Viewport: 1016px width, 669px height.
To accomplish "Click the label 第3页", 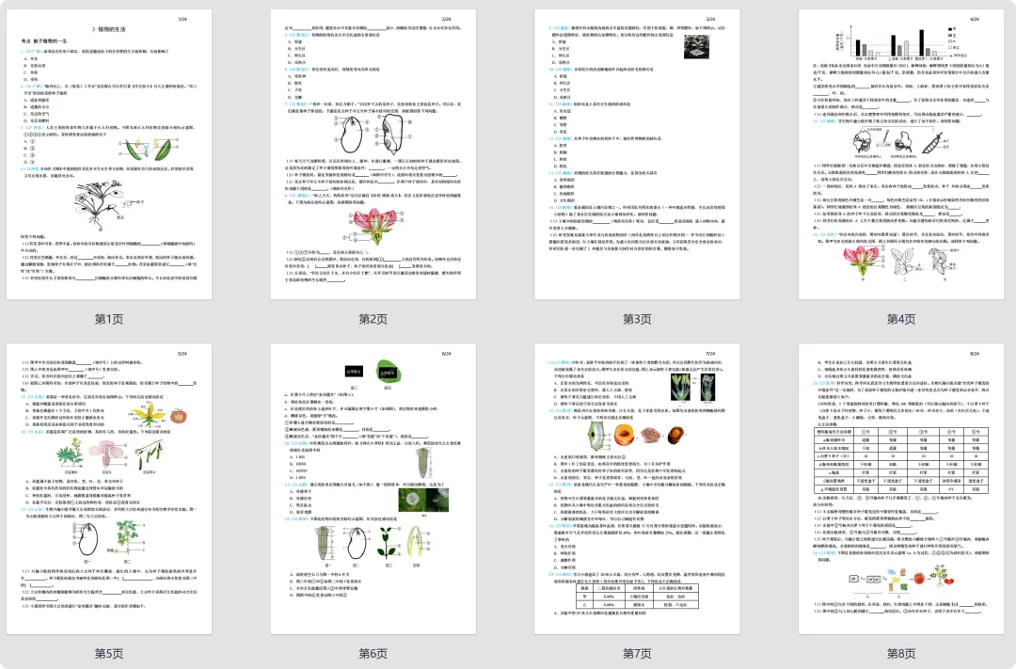I will [637, 319].
